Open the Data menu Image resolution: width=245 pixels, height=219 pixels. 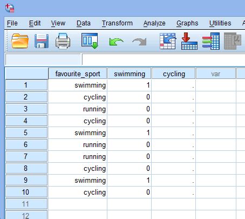click(84, 23)
